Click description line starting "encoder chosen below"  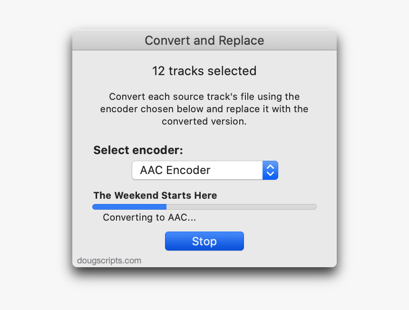[204, 109]
